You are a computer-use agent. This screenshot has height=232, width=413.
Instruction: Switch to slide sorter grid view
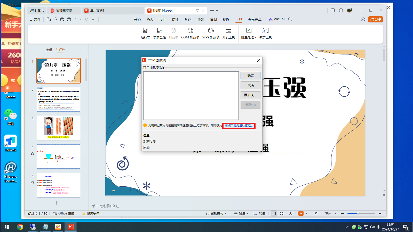(x=282, y=213)
